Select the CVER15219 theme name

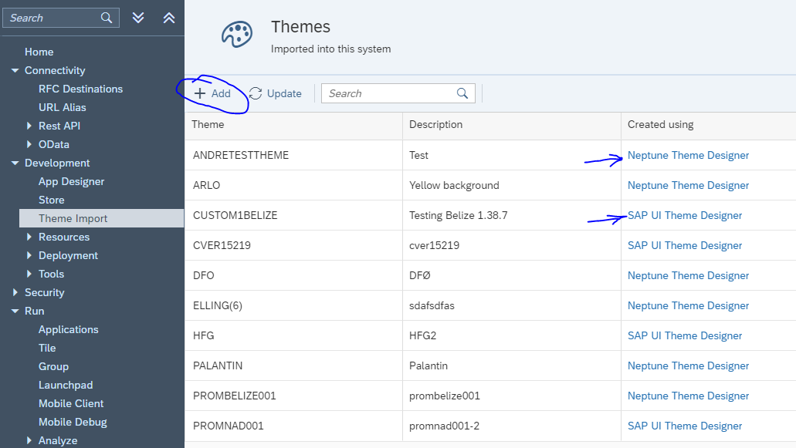222,245
